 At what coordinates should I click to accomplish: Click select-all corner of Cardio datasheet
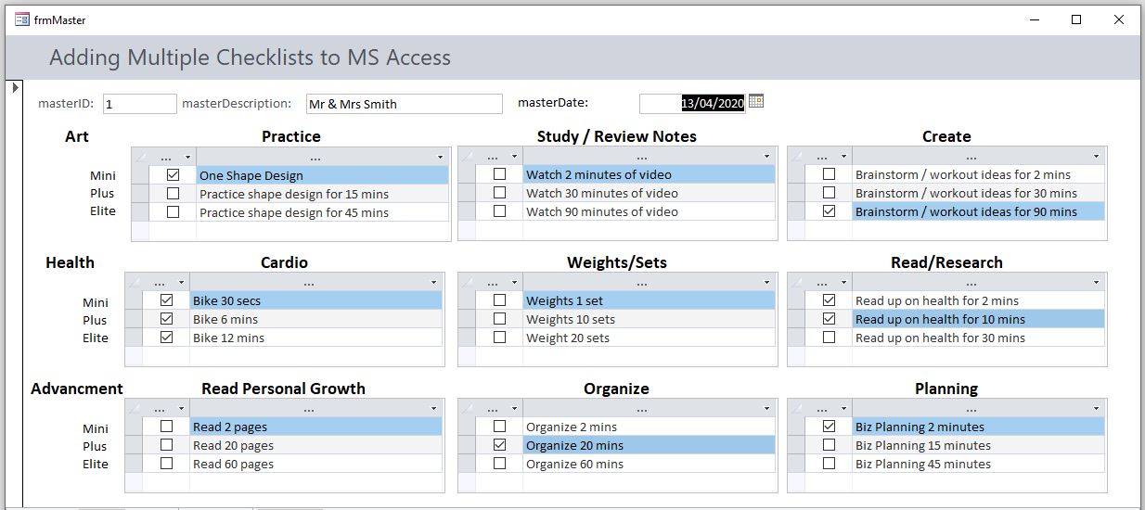tap(134, 282)
